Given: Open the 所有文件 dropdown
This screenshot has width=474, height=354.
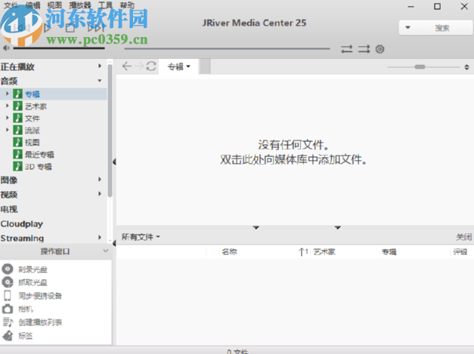Looking at the screenshot, I should [x=141, y=237].
